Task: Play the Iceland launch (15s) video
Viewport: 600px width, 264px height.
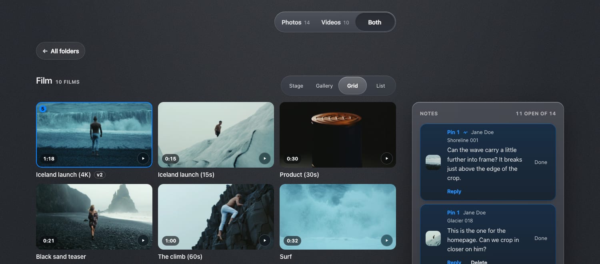Action: (265, 158)
